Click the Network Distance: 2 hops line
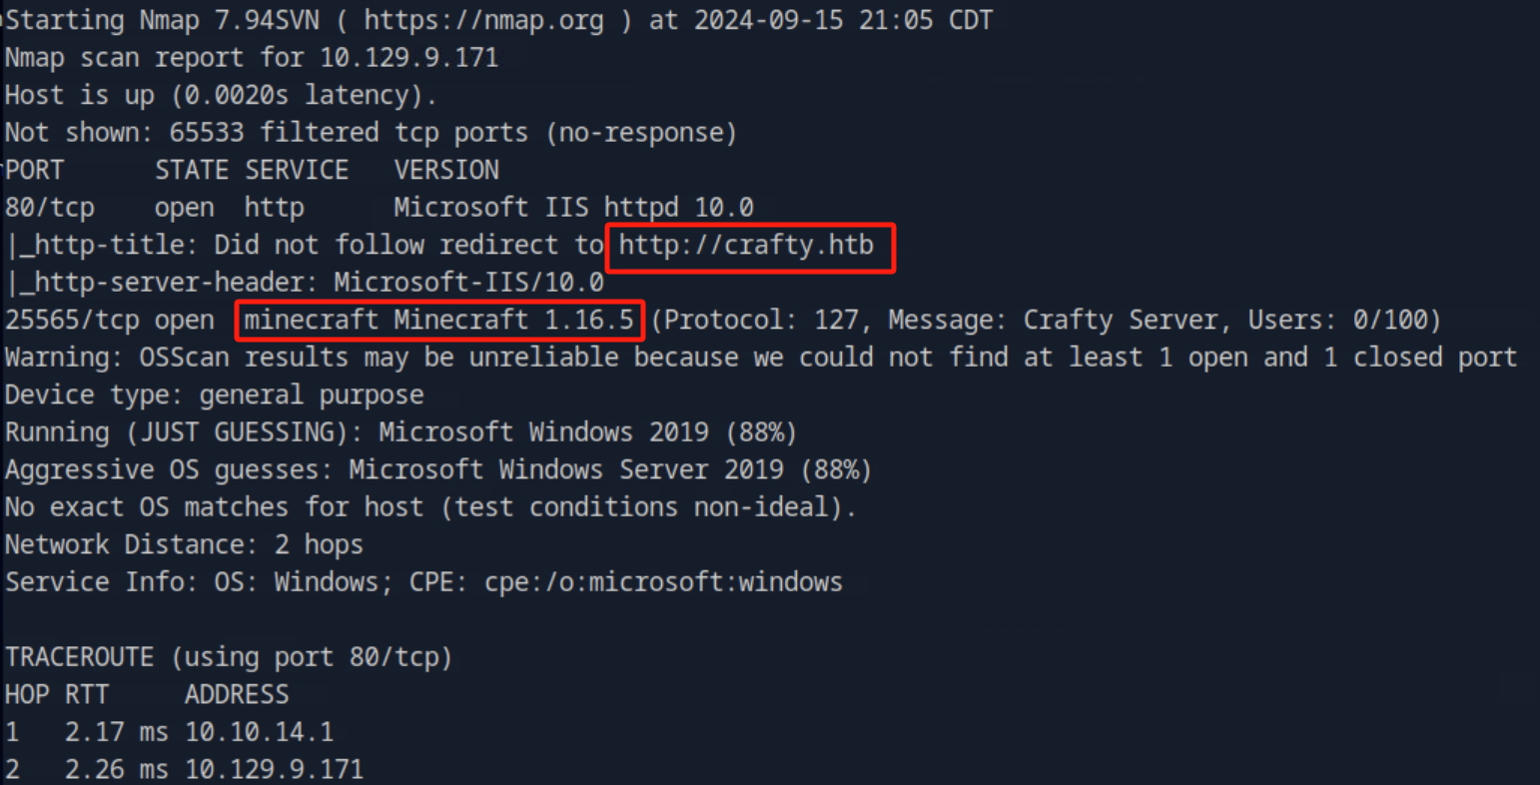This screenshot has height=785, width=1540. click(184, 545)
